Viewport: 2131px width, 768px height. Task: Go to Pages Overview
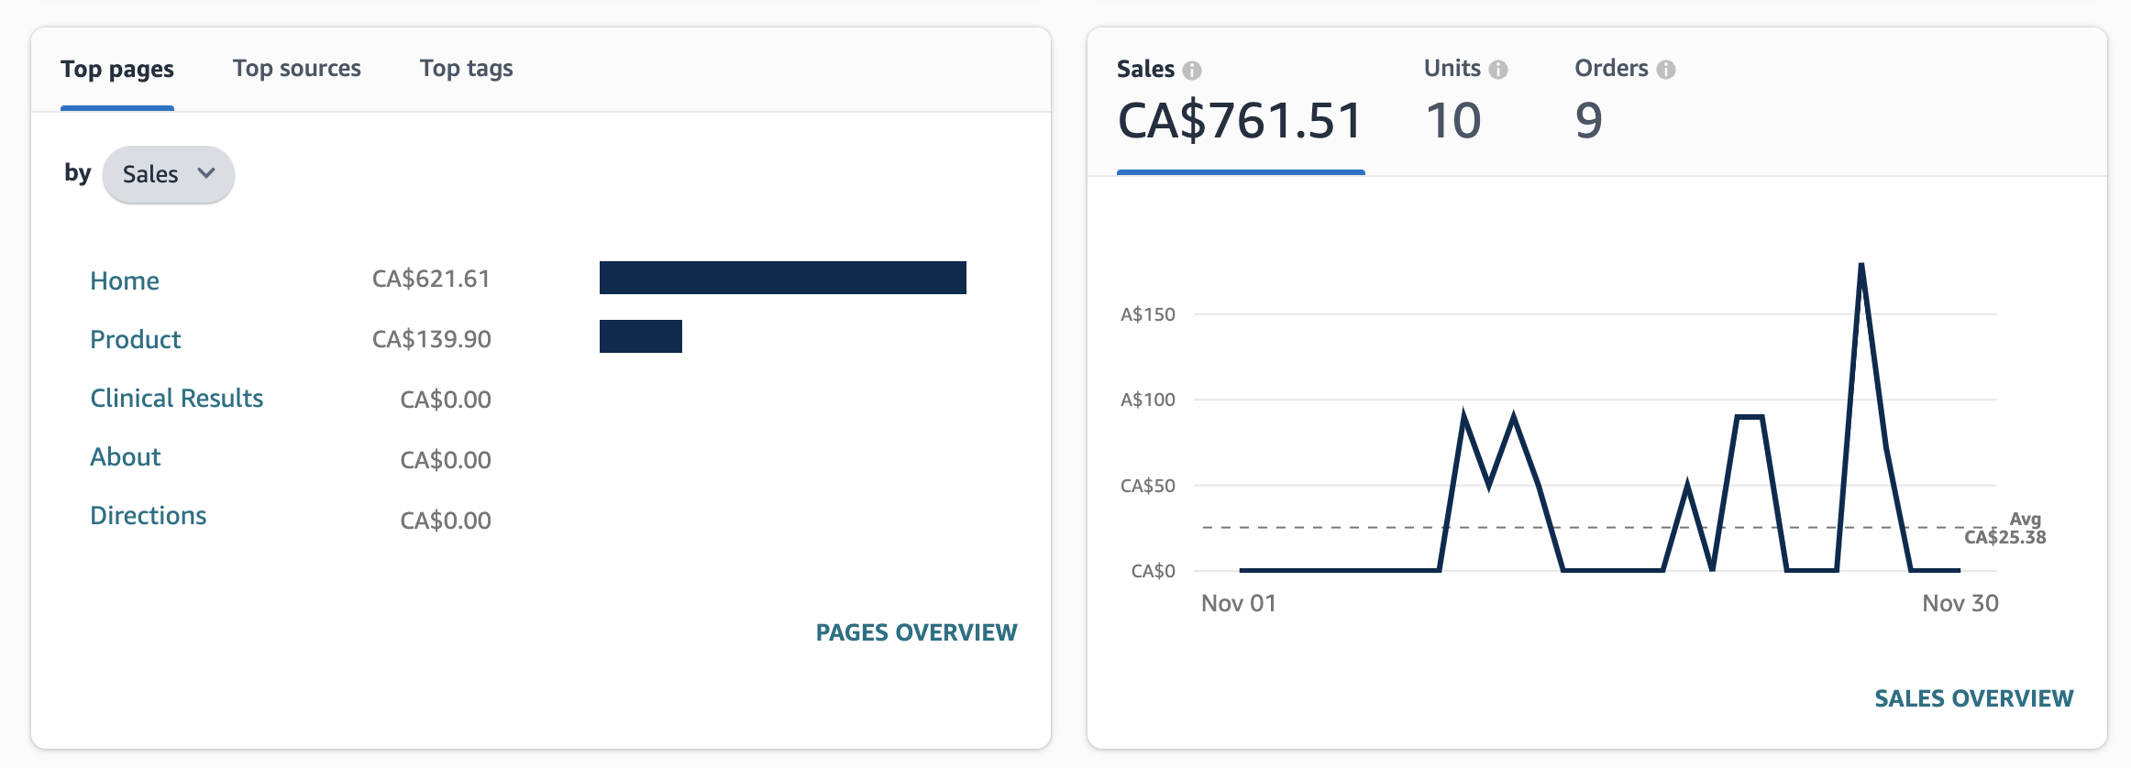click(x=916, y=632)
